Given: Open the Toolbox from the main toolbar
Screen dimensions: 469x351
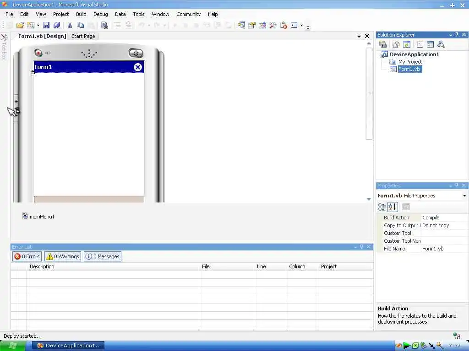Looking at the screenshot, I should pos(273,26).
